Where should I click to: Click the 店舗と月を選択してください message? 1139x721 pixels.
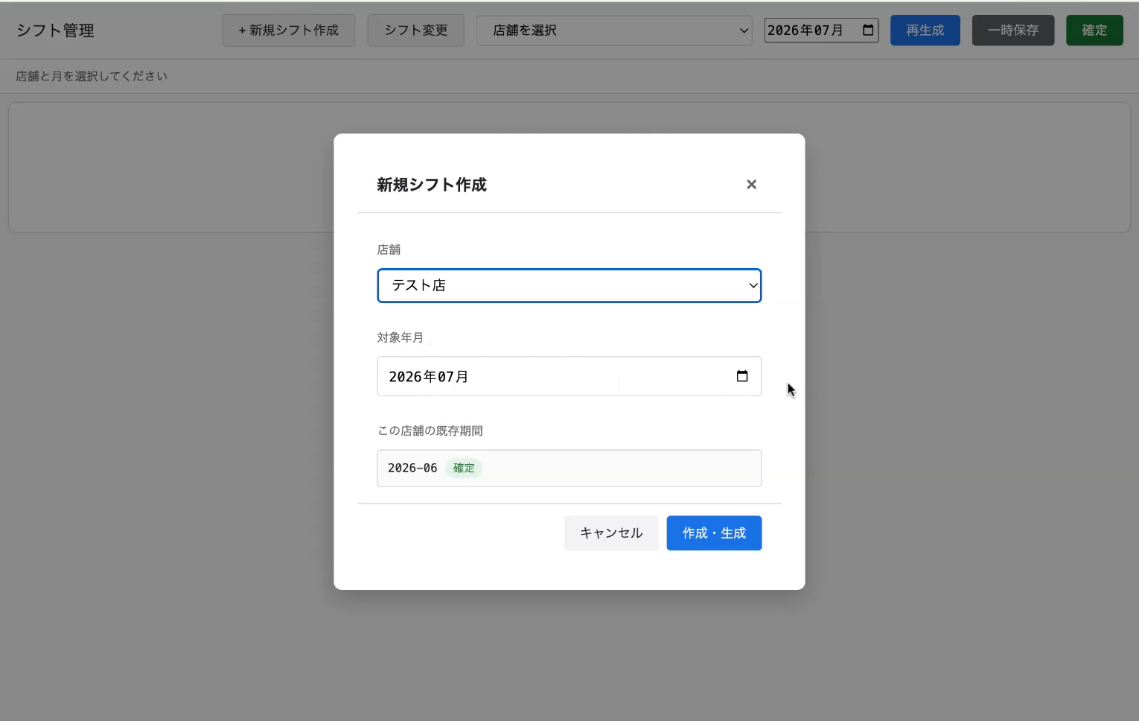coord(92,76)
